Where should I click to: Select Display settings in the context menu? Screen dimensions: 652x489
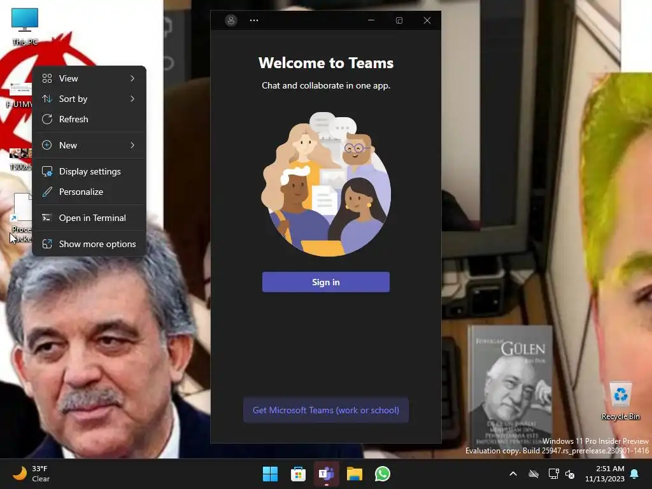coord(89,171)
